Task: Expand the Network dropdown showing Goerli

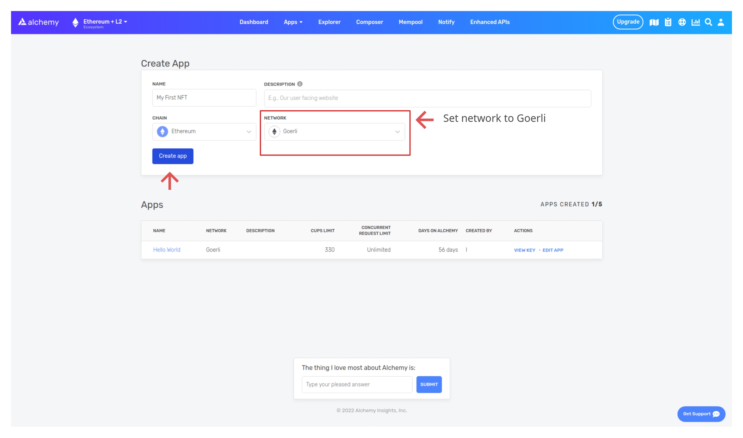Action: click(x=334, y=131)
